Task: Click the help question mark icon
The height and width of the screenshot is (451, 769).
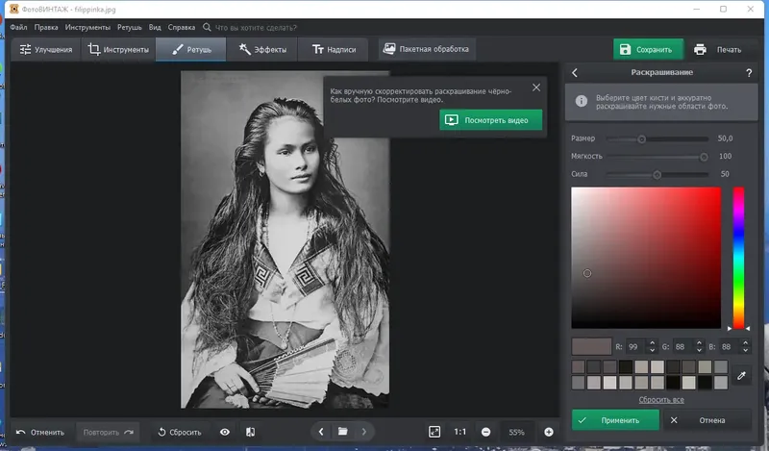Action: (x=749, y=73)
